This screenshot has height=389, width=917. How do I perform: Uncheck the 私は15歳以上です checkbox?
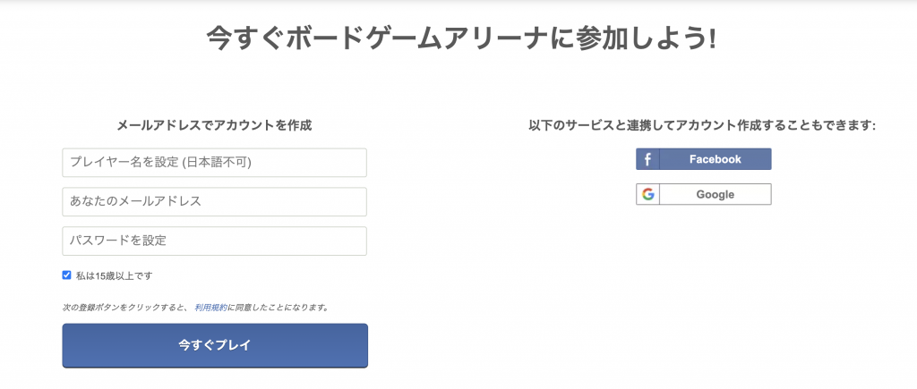pyautogui.click(x=66, y=275)
